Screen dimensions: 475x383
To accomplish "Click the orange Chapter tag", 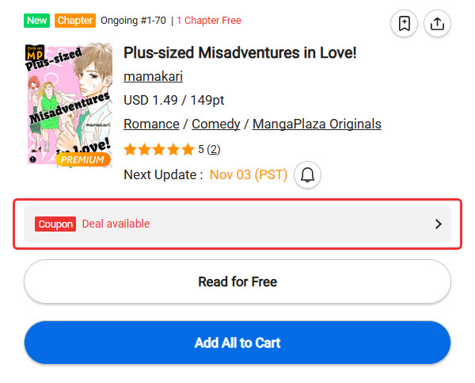I will (x=76, y=21).
